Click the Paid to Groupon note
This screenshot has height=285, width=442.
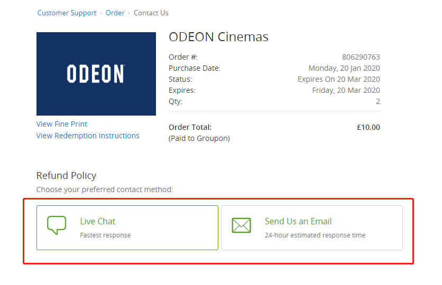[199, 138]
